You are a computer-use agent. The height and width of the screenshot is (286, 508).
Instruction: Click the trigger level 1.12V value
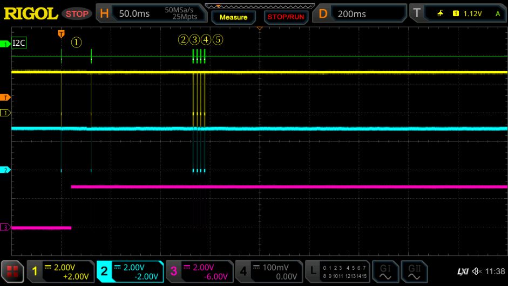tap(472, 13)
